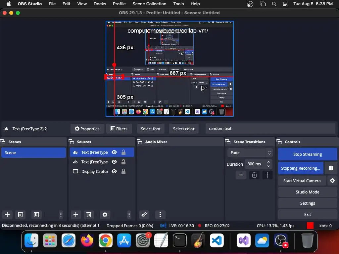Select Scene in the Scenes list
This screenshot has width=339, height=254.
[x=33, y=152]
